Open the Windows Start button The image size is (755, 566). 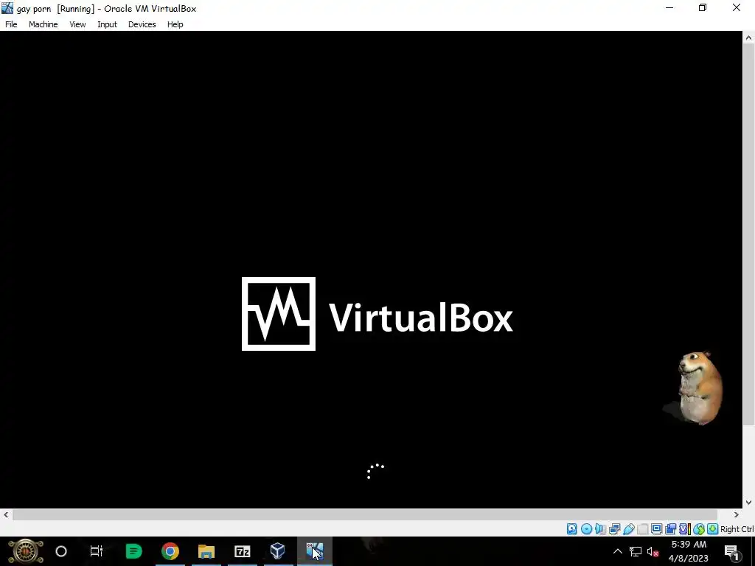click(26, 551)
